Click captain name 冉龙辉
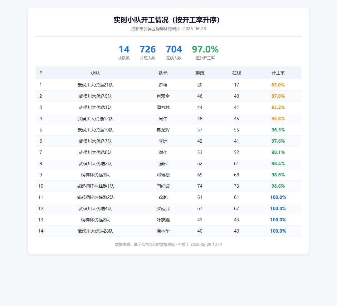This screenshot has width=337, height=306. 163,130
